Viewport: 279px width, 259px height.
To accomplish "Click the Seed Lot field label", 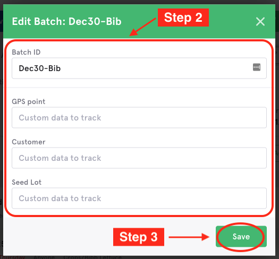I will [x=27, y=182].
